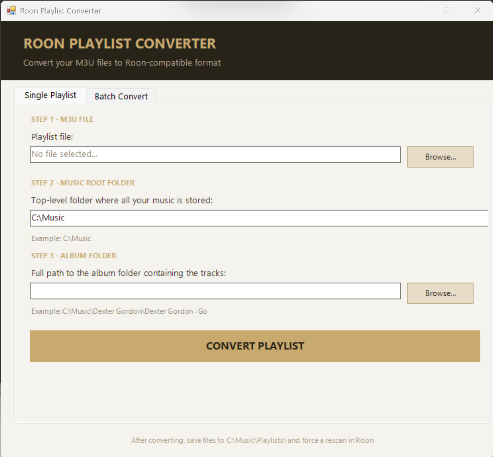
Task: Click the 'Example: C:\Music' hint text
Action: 61,238
